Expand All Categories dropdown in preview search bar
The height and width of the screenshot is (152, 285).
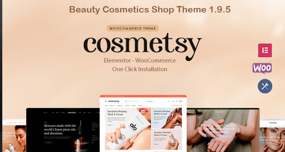point(150,101)
